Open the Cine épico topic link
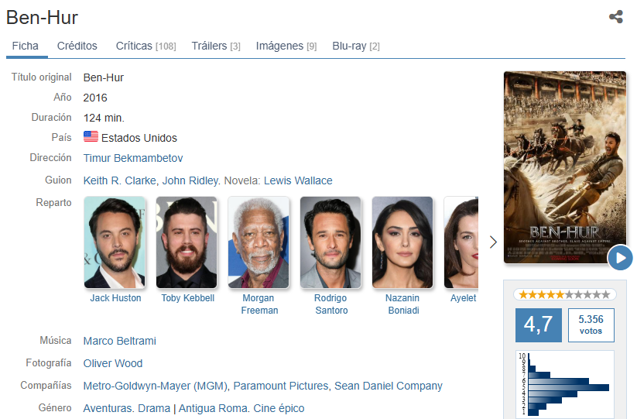Image resolution: width=637 pixels, height=419 pixels. [x=279, y=408]
